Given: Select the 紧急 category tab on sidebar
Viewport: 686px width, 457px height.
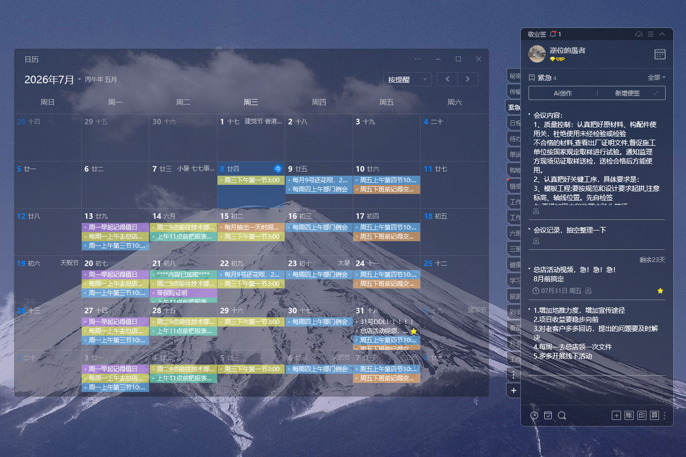Looking at the screenshot, I should pos(514,107).
